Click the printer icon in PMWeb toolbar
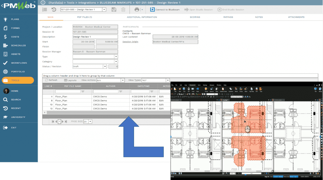 [x=137, y=9]
